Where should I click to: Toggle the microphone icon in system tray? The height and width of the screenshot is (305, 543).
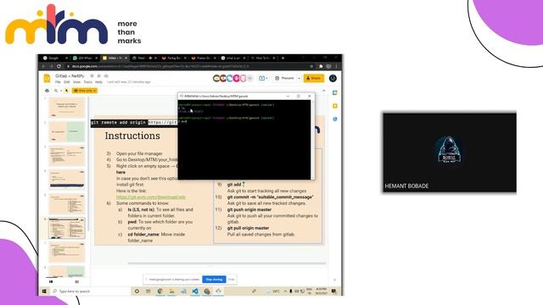(291, 291)
